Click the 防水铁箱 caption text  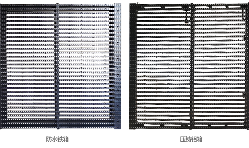tap(57, 139)
